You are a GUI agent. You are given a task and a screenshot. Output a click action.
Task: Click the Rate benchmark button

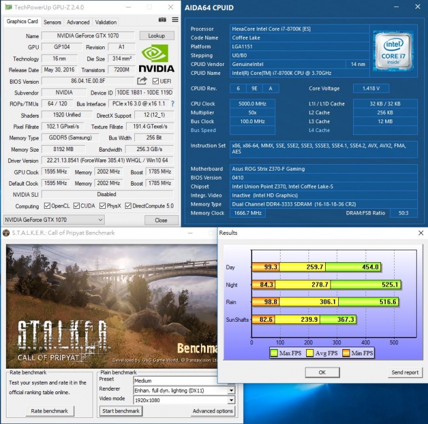point(49,411)
